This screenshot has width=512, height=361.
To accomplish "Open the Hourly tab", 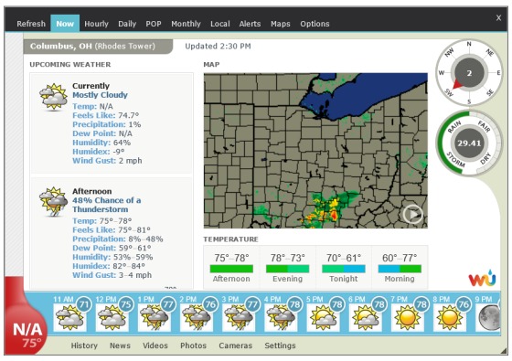I will click(x=96, y=24).
